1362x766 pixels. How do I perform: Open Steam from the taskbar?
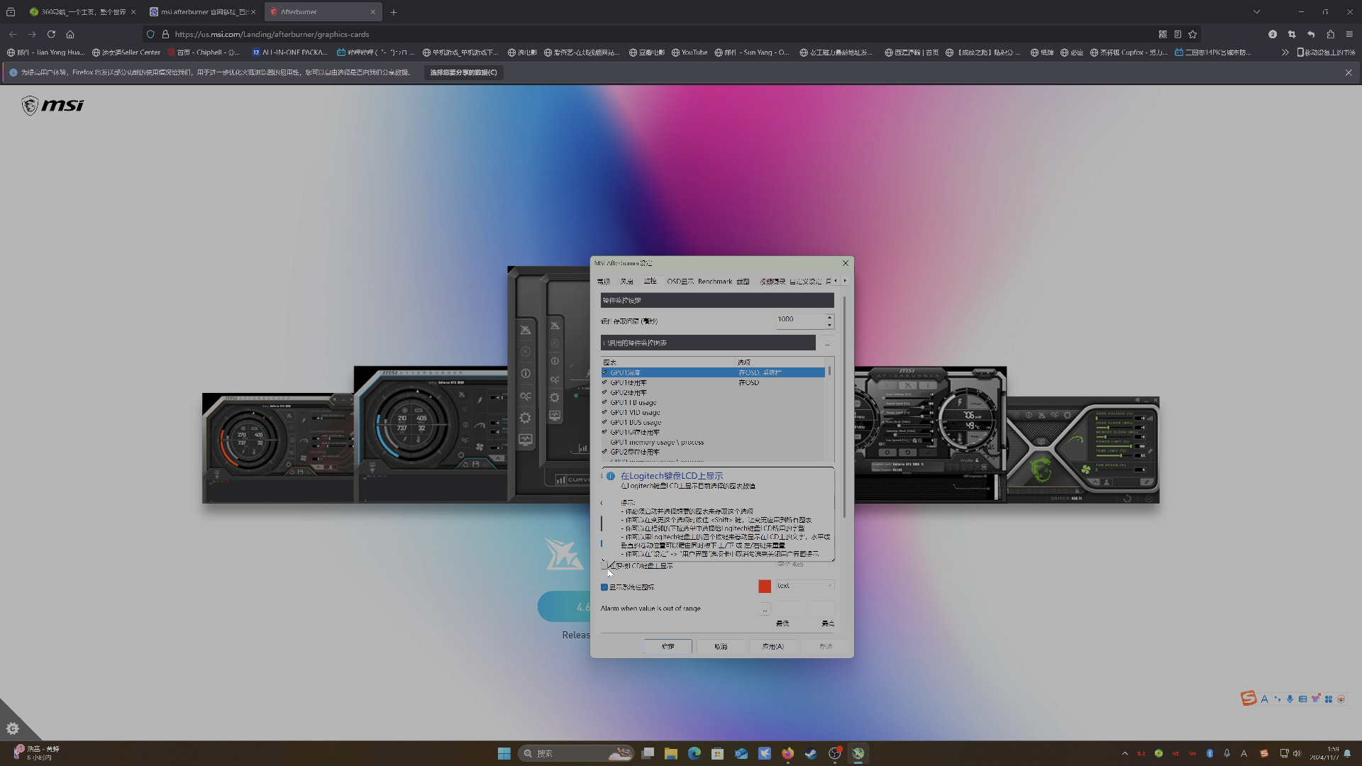click(x=811, y=753)
